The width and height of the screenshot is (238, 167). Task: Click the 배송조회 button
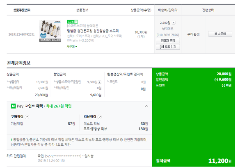pos(220,34)
